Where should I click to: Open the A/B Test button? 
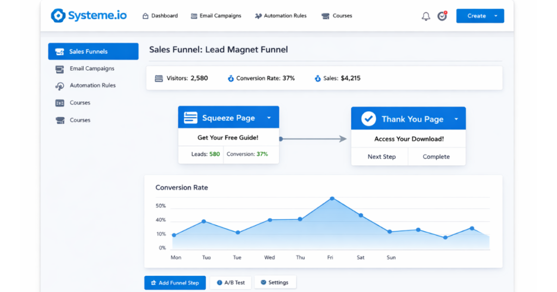click(231, 283)
